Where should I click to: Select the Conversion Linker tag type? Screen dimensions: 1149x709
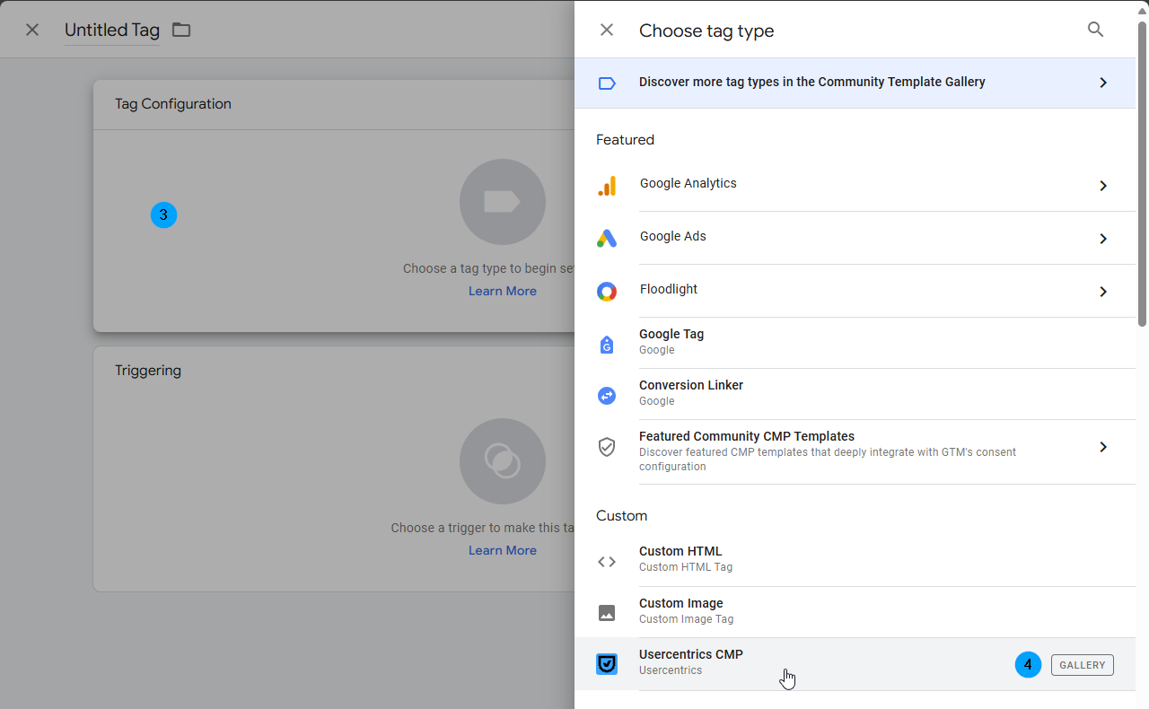855,394
